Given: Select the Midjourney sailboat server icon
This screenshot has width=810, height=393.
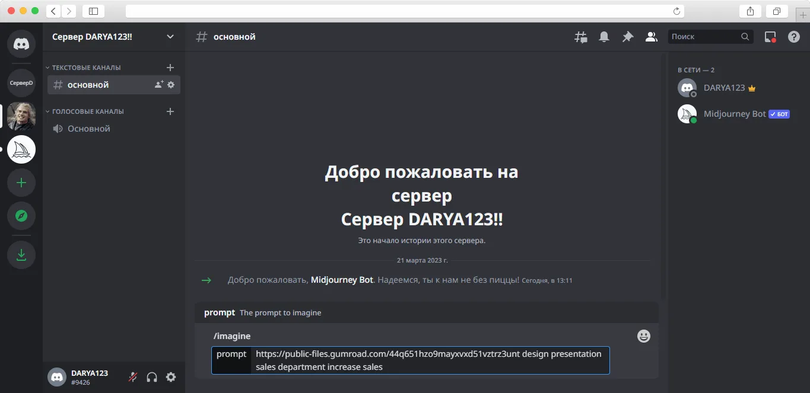Looking at the screenshot, I should tap(21, 150).
